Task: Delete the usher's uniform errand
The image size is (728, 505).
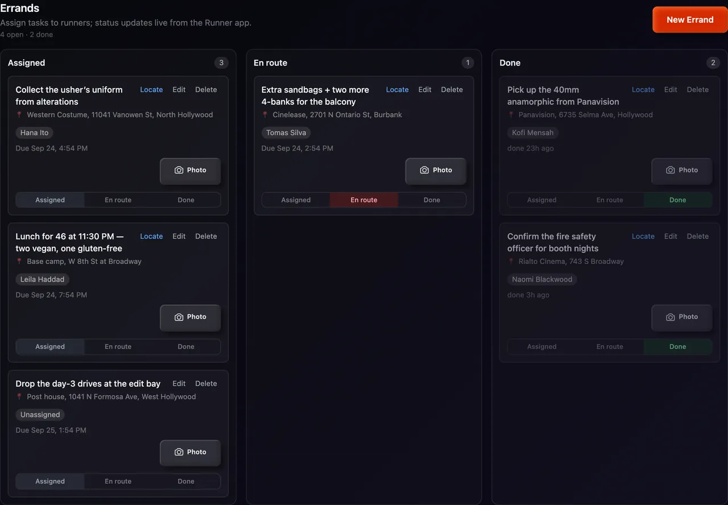Action: [x=206, y=90]
